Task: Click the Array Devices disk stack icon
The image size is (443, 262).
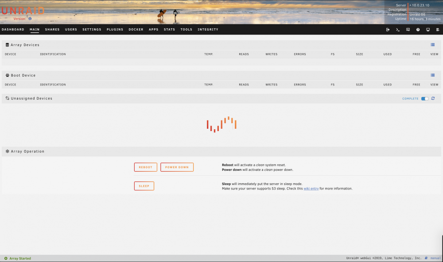Action: 8,45
